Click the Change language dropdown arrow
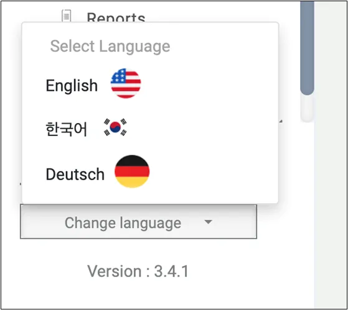This screenshot has width=348, height=310. (208, 222)
